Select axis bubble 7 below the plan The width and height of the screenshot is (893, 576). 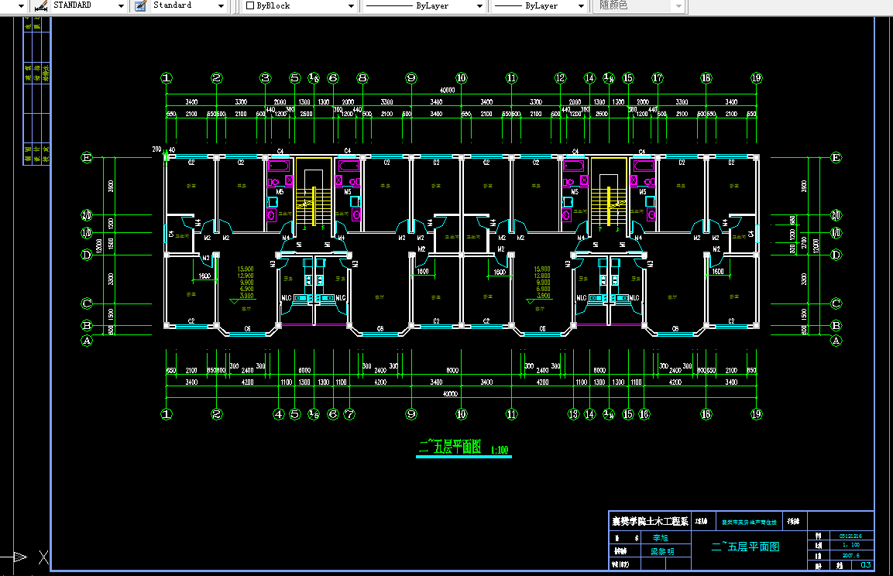349,414
